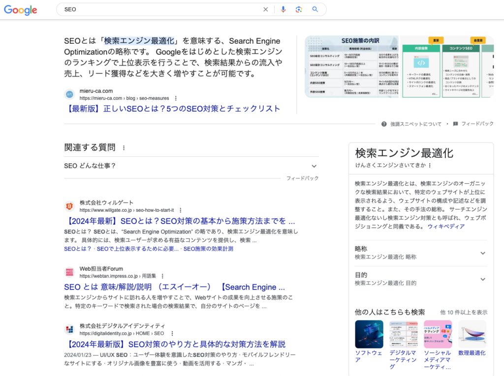Select the 数理最適化 related search thumbnail
Screen dimensions: 504x376
[472, 334]
